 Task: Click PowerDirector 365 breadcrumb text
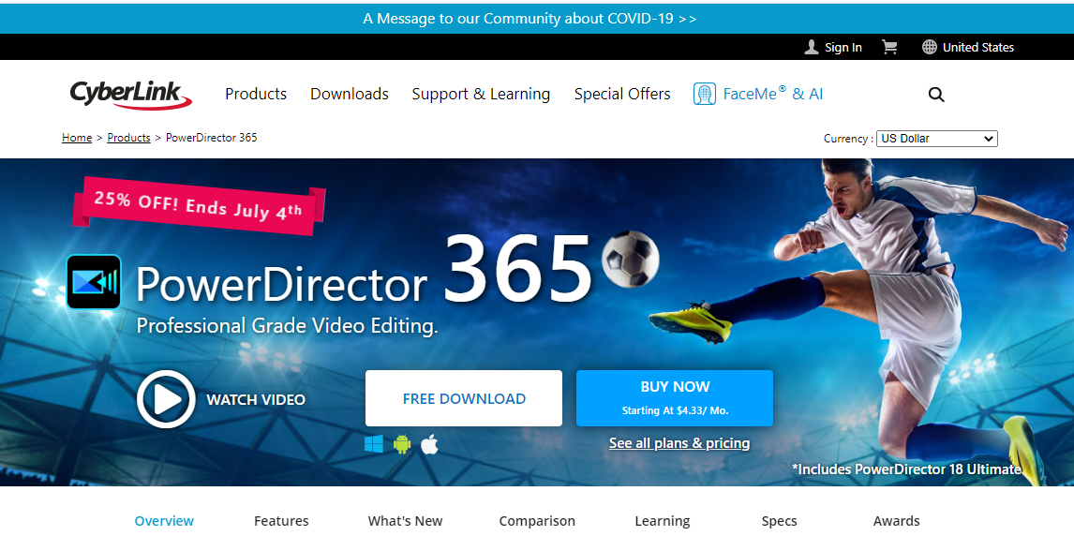212,138
